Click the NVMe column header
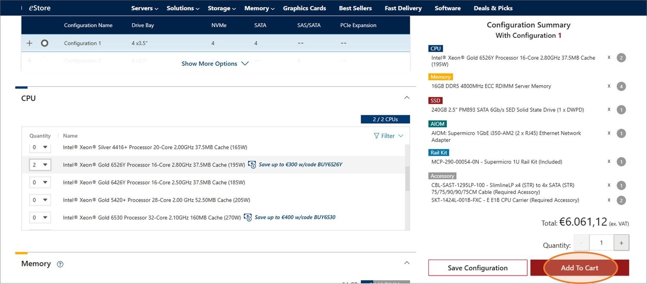 [x=219, y=25]
